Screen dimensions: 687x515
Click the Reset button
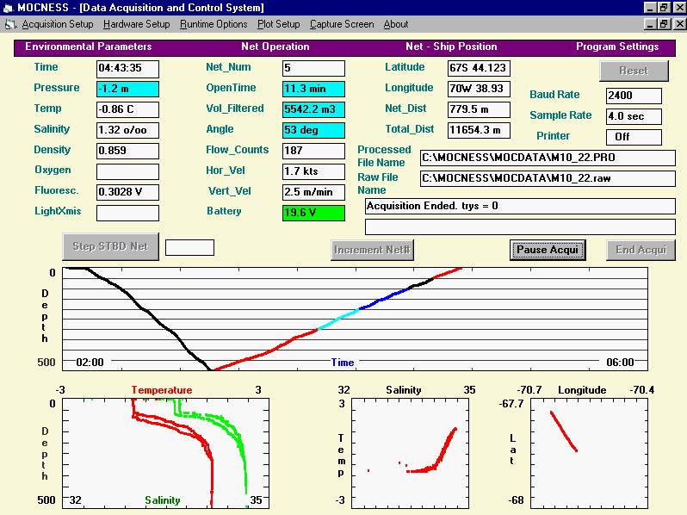click(634, 71)
